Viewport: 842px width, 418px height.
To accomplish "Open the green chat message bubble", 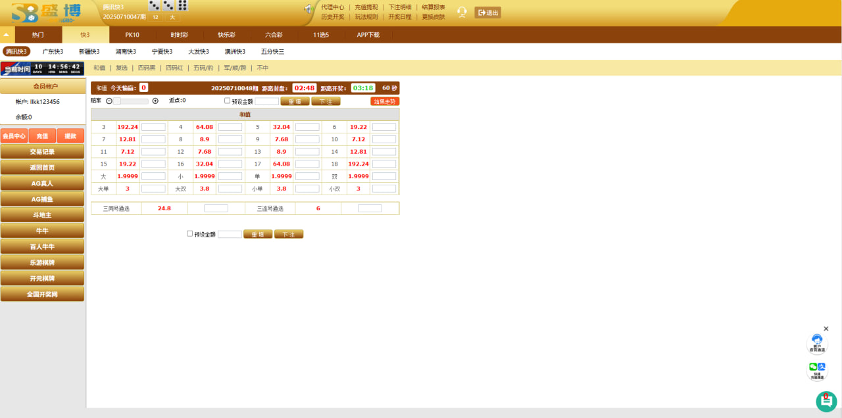I will [826, 401].
